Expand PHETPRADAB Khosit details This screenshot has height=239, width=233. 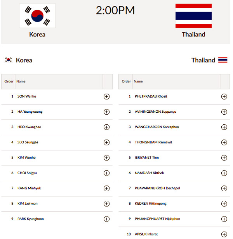click(224, 96)
